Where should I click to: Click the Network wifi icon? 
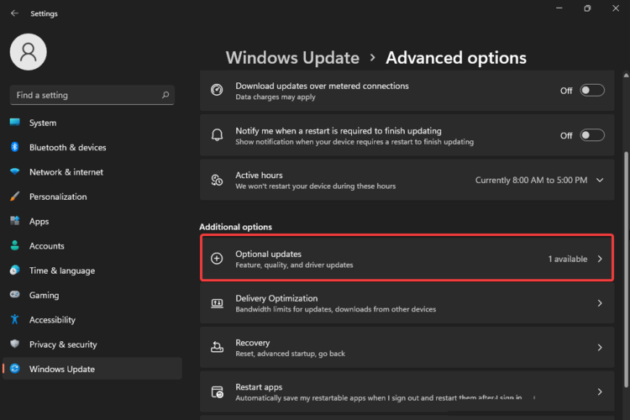click(x=15, y=171)
